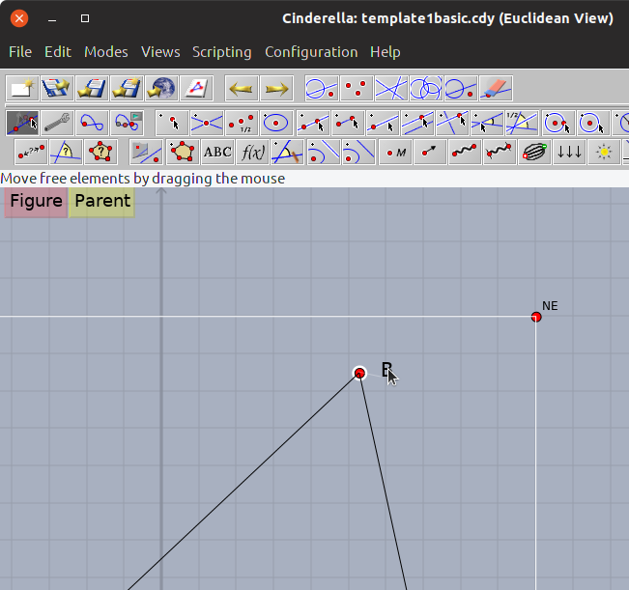Viewport: 629px width, 590px height.
Task: Open the Scripting menu
Action: [x=222, y=52]
